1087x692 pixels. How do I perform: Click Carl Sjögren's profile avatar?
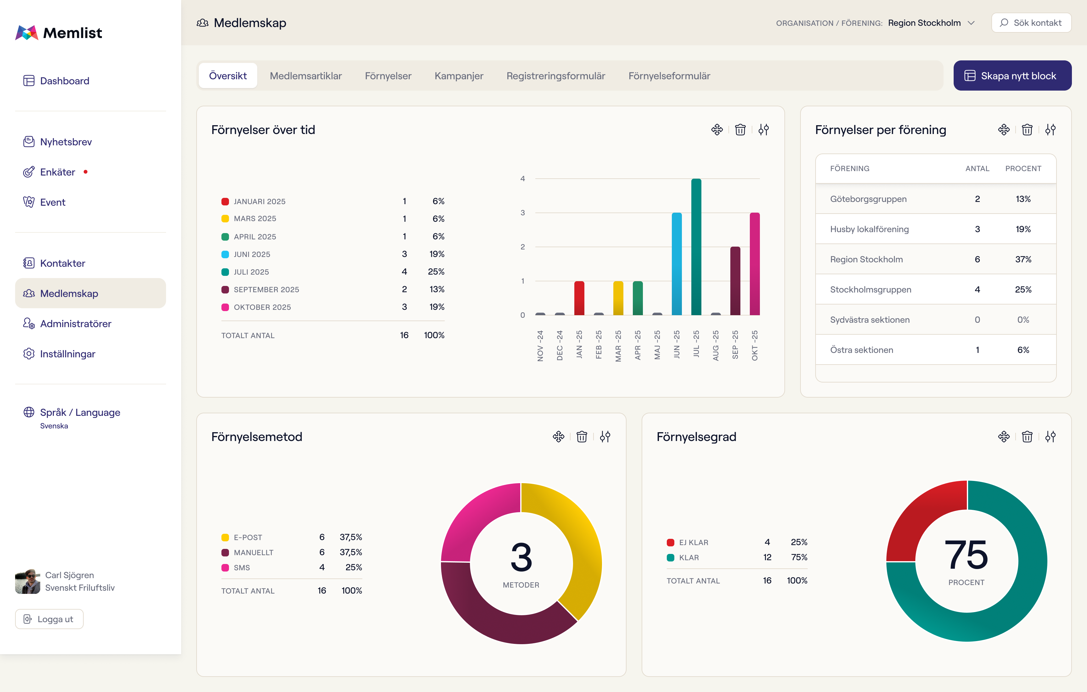[x=28, y=581]
